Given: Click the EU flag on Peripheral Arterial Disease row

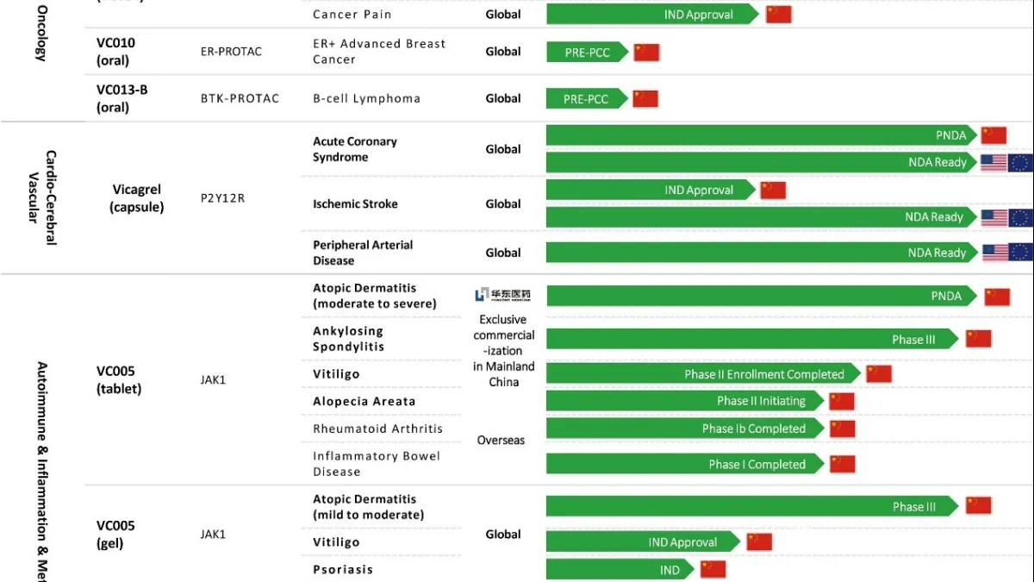Looking at the screenshot, I should tap(1021, 253).
